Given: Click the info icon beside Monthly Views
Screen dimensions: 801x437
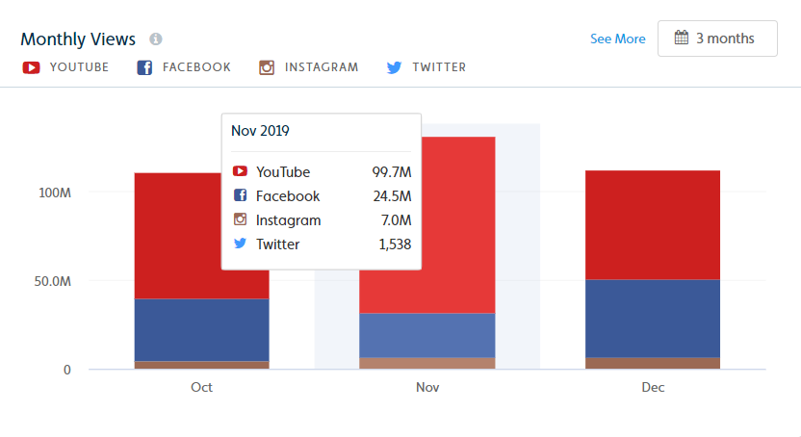Looking at the screenshot, I should coord(156,39).
